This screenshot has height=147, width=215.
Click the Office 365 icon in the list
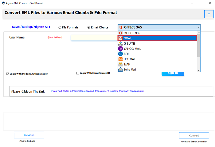120,33
